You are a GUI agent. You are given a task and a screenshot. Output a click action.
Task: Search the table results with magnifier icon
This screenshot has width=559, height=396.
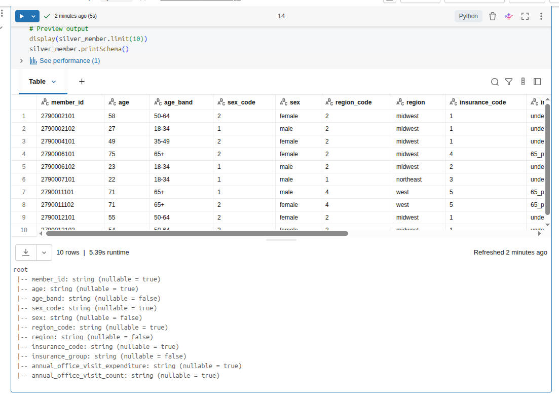point(495,82)
